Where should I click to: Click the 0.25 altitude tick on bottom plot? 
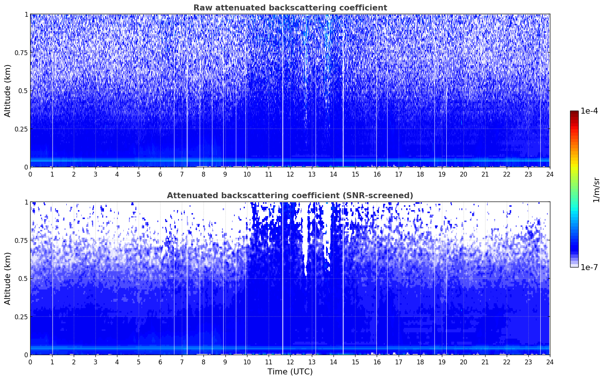point(21,317)
